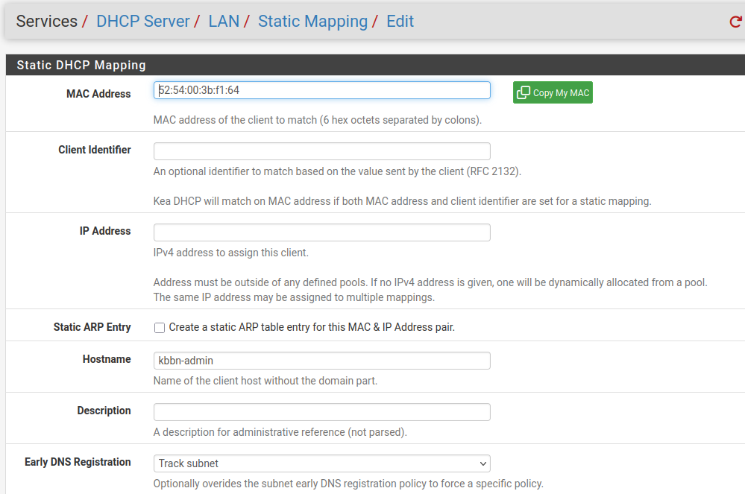The width and height of the screenshot is (745, 494).
Task: Enable the Static ARP Entry checkbox
Action: pyautogui.click(x=160, y=328)
